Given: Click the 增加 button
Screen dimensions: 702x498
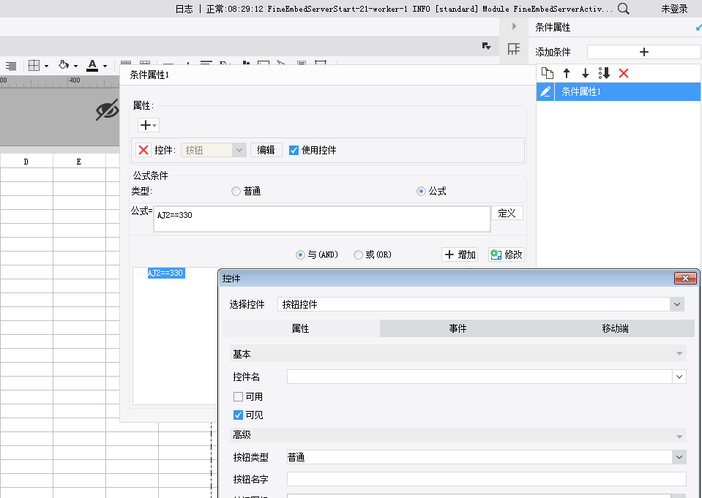Looking at the screenshot, I should [x=460, y=254].
